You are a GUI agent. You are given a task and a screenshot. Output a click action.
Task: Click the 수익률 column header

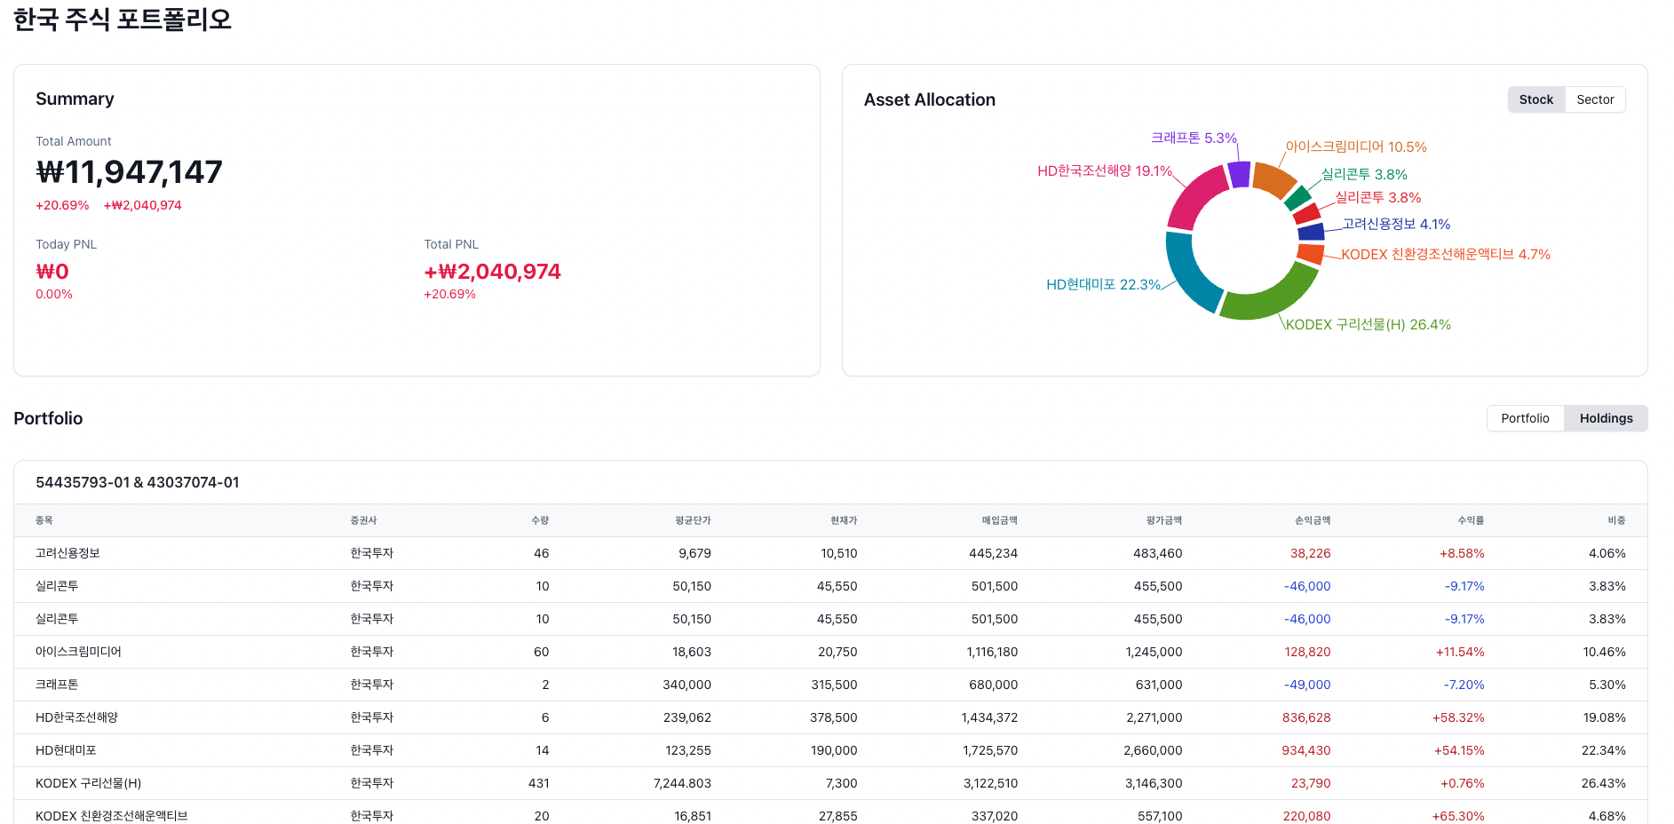1471,520
